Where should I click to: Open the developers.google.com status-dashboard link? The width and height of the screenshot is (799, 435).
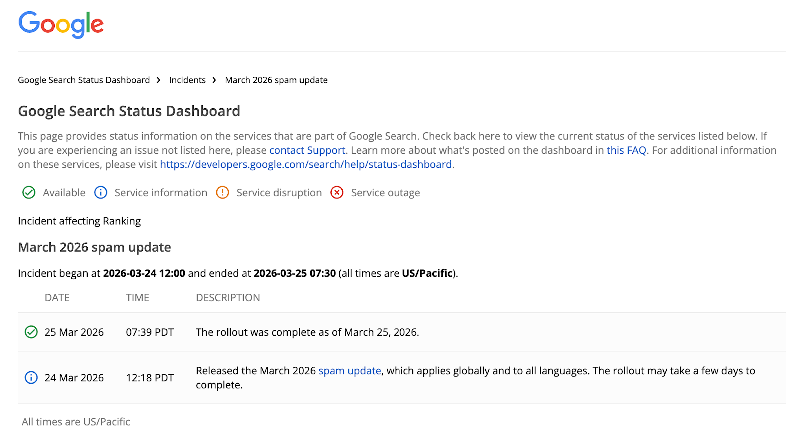click(x=306, y=164)
